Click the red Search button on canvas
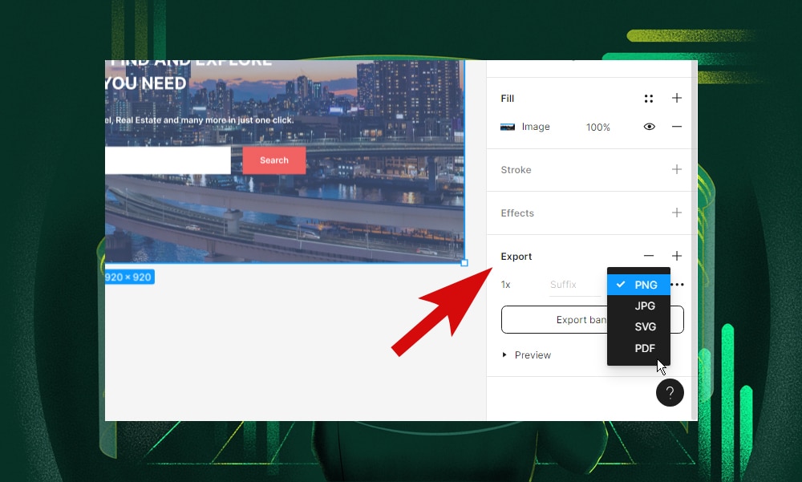This screenshot has height=482, width=802. [273, 160]
